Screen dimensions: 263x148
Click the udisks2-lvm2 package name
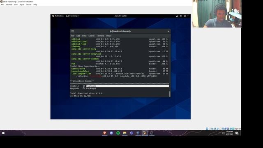[x=79, y=44]
